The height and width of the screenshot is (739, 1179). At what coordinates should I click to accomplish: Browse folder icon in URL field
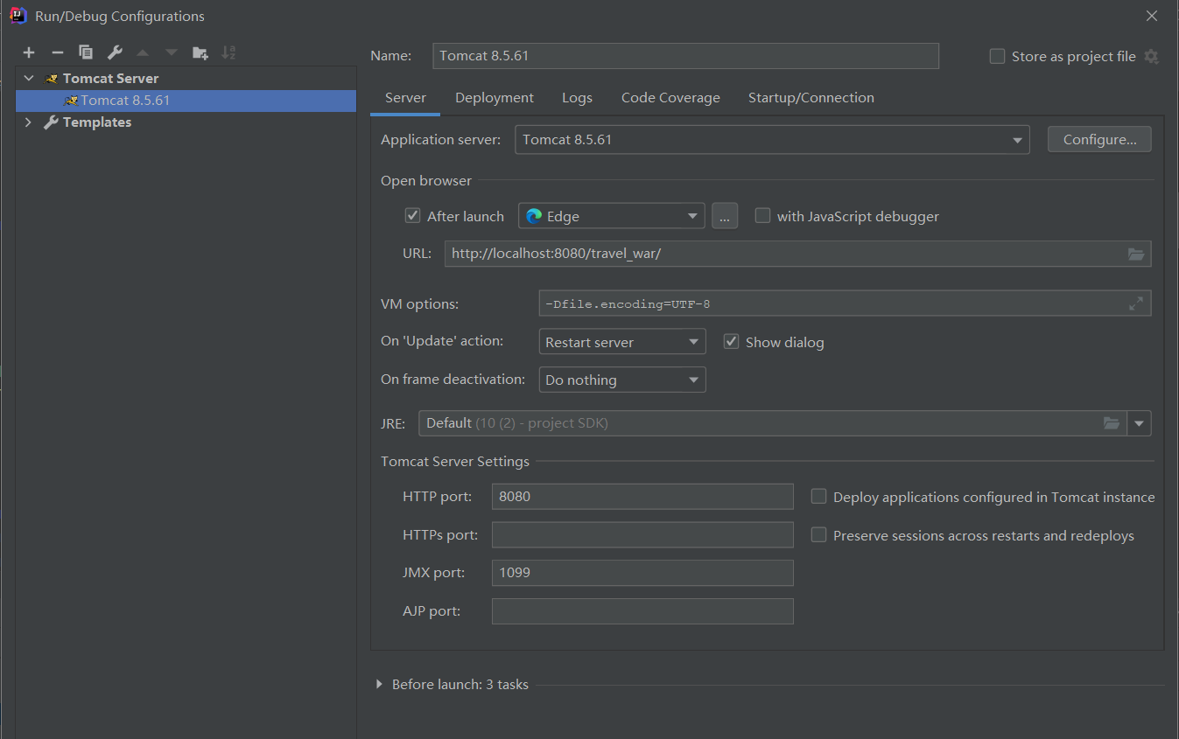pyautogui.click(x=1136, y=254)
